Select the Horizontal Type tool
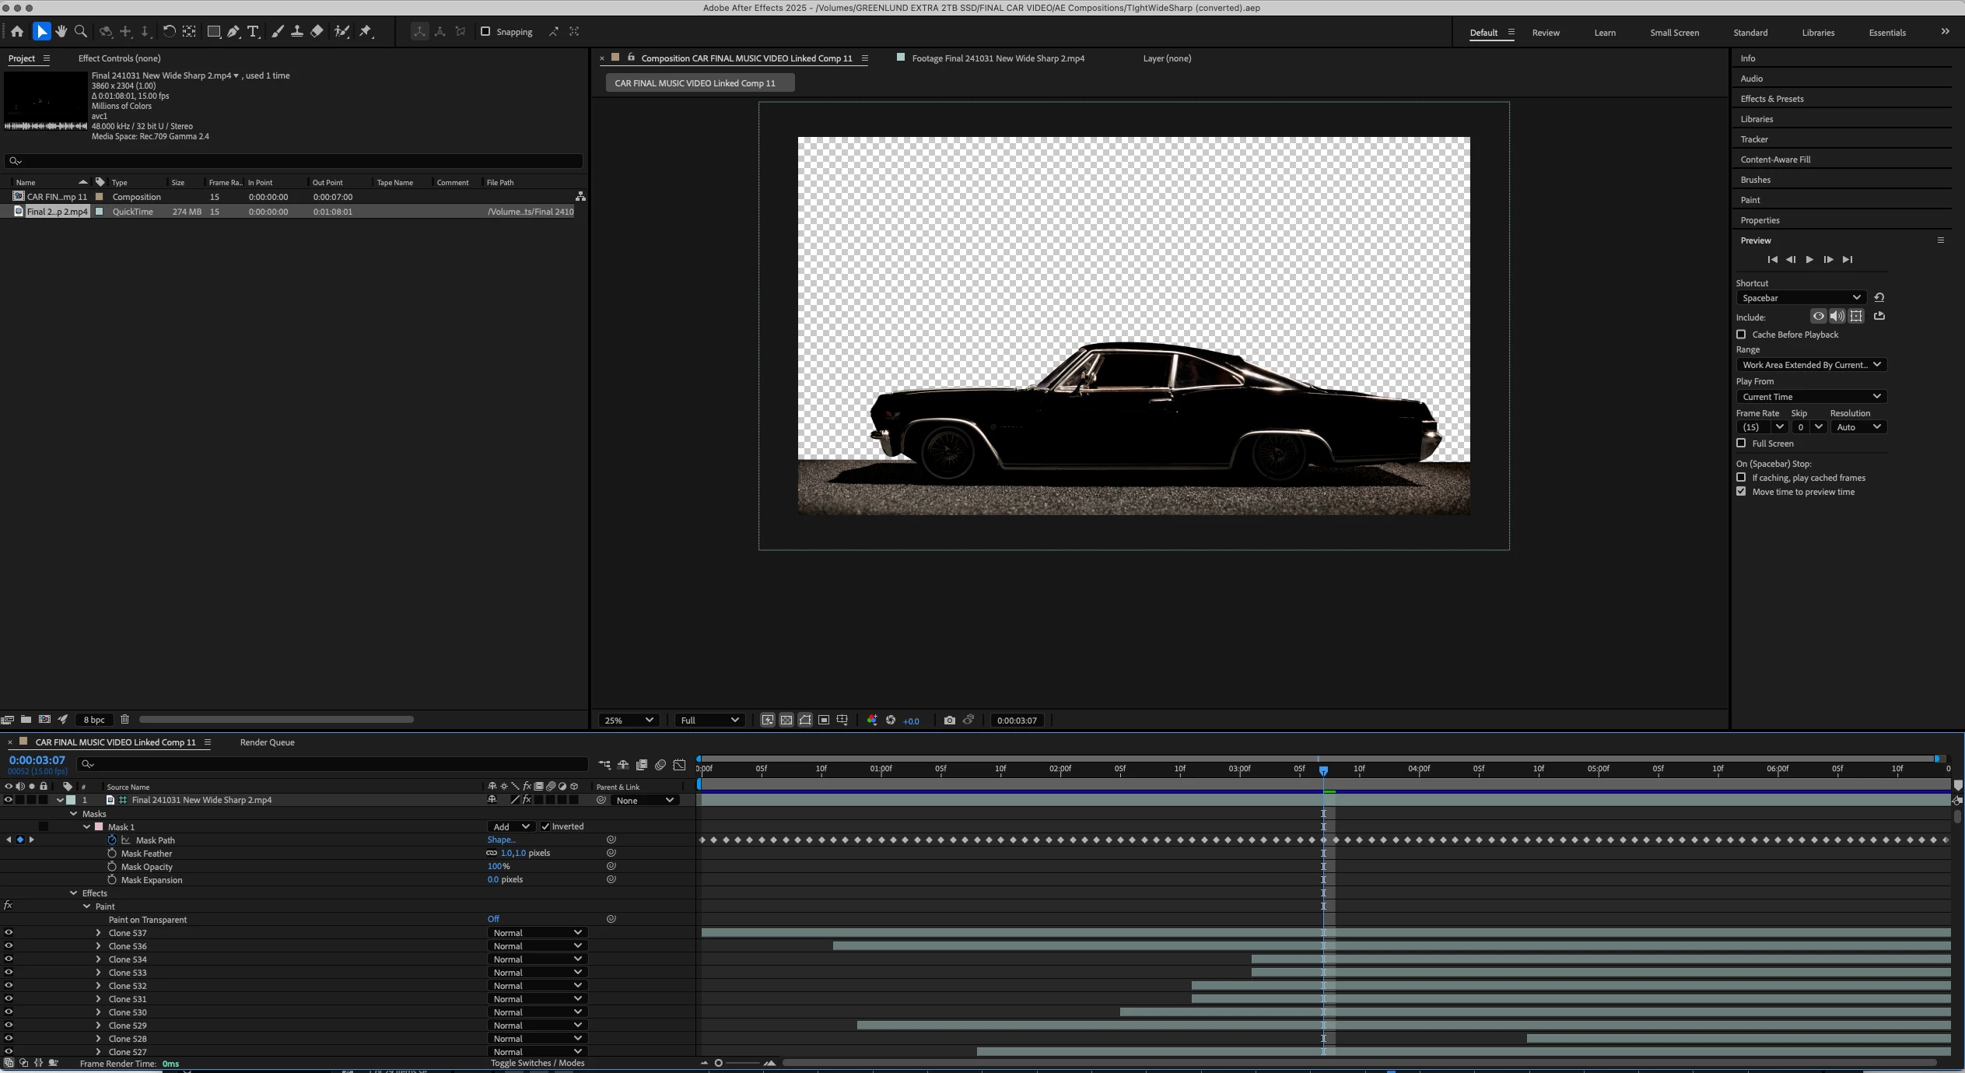Image resolution: width=1965 pixels, height=1073 pixels. pyautogui.click(x=253, y=32)
